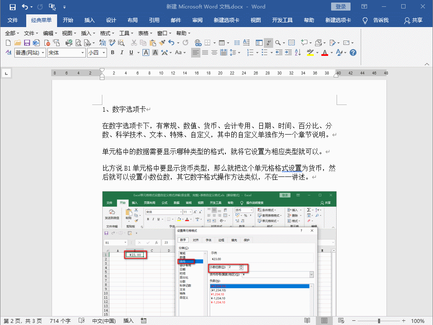Open the Insert Table dropdown arrow
The width and height of the screenshot is (433, 325).
pyautogui.click(x=228, y=43)
